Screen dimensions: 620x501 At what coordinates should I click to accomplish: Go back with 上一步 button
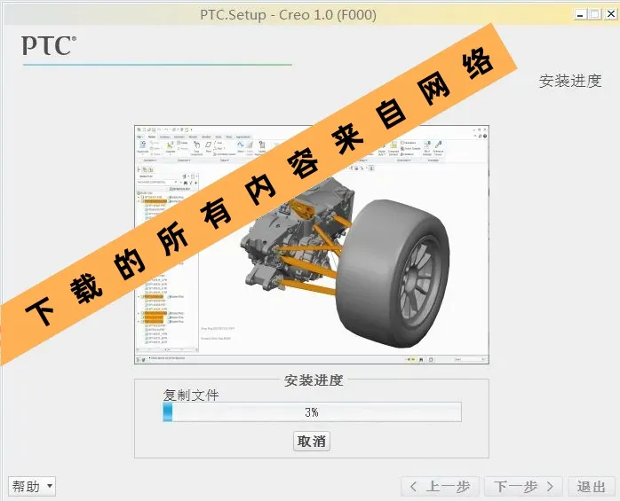[x=440, y=487]
